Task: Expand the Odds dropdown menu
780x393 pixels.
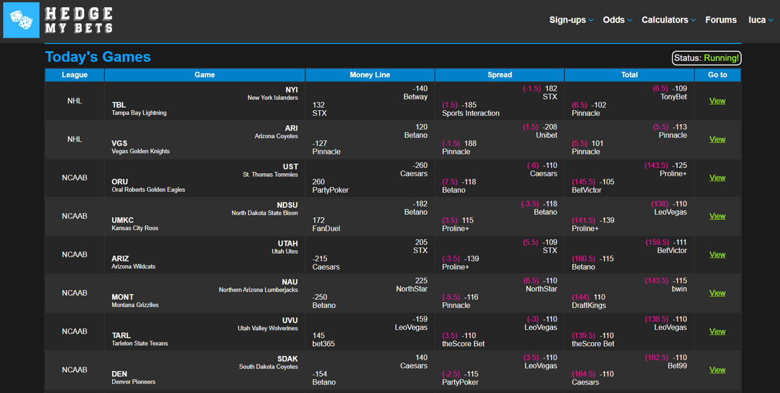Action: click(617, 20)
